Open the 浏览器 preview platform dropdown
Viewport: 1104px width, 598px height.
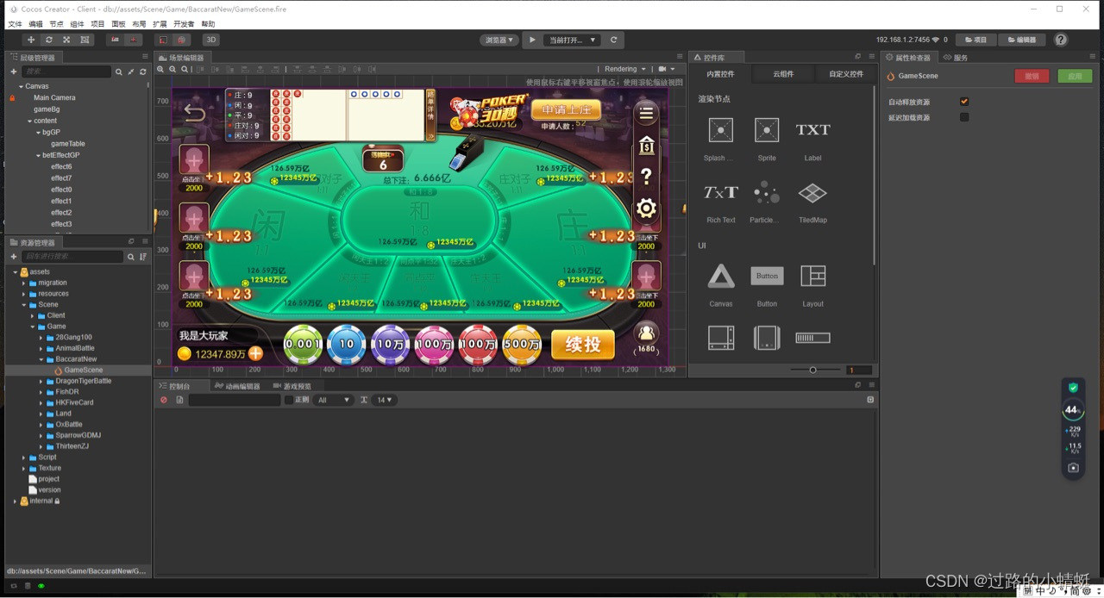pos(499,40)
